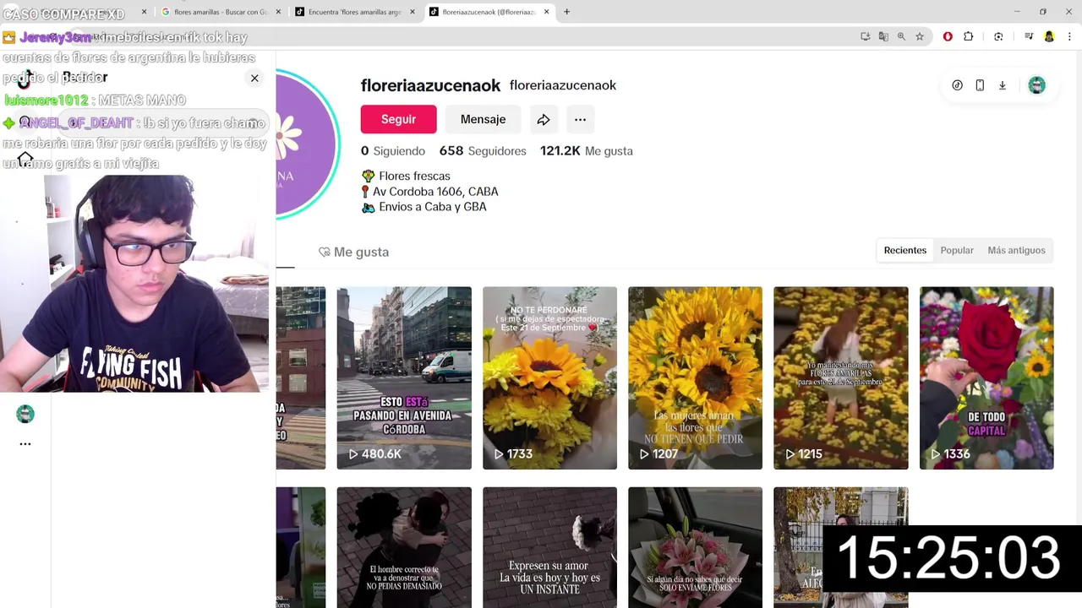Sort videos by Popular

click(x=957, y=250)
